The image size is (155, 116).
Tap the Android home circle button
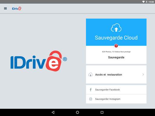77,112
